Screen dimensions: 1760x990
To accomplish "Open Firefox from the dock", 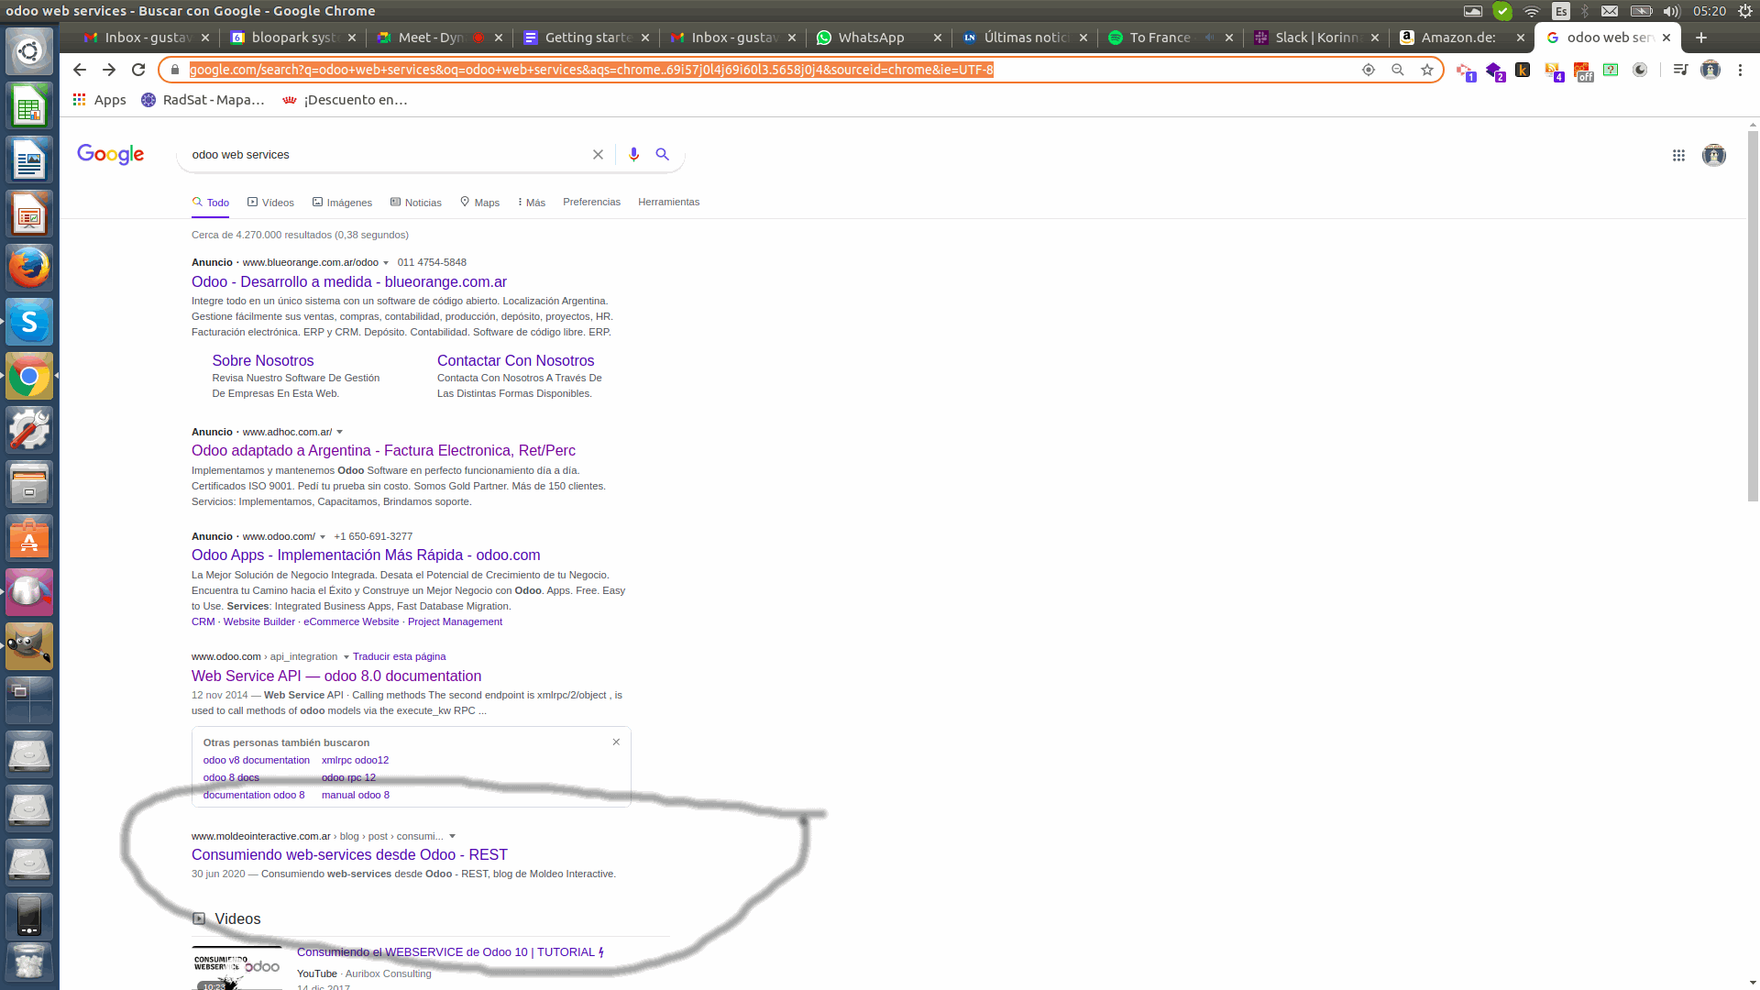I will [x=29, y=268].
